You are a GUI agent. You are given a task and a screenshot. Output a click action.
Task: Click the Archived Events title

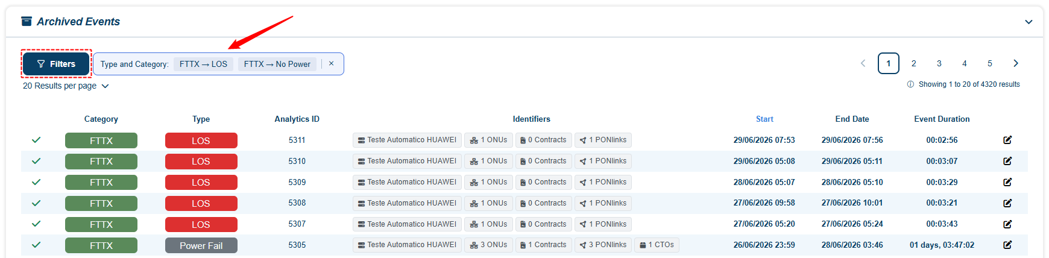pos(78,22)
